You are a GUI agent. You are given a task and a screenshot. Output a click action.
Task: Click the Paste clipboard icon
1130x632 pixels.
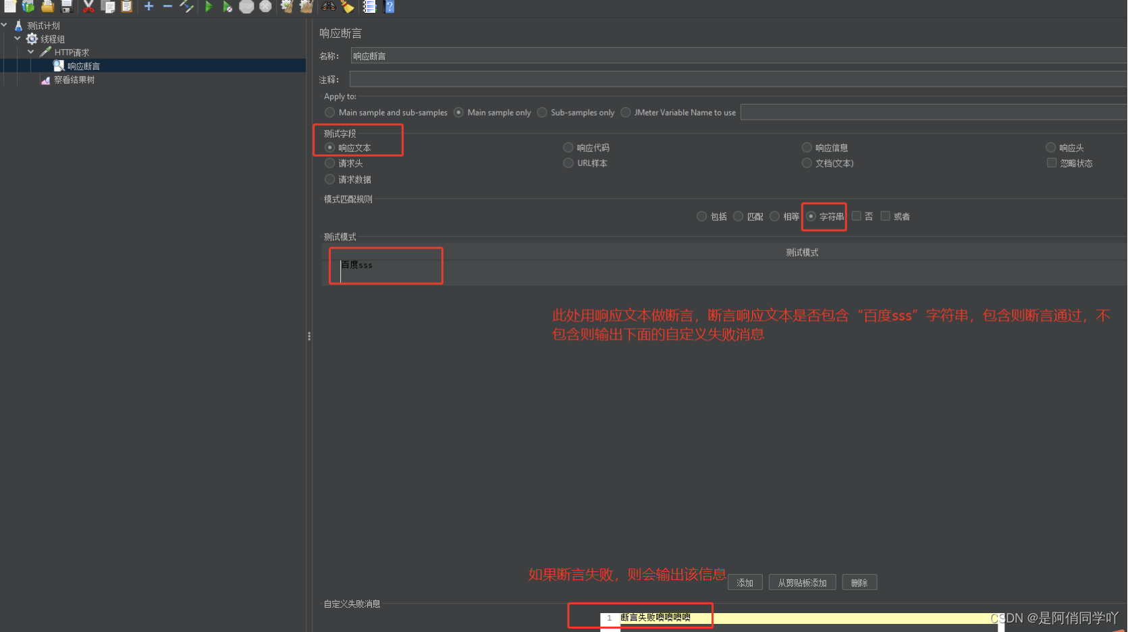pos(126,6)
